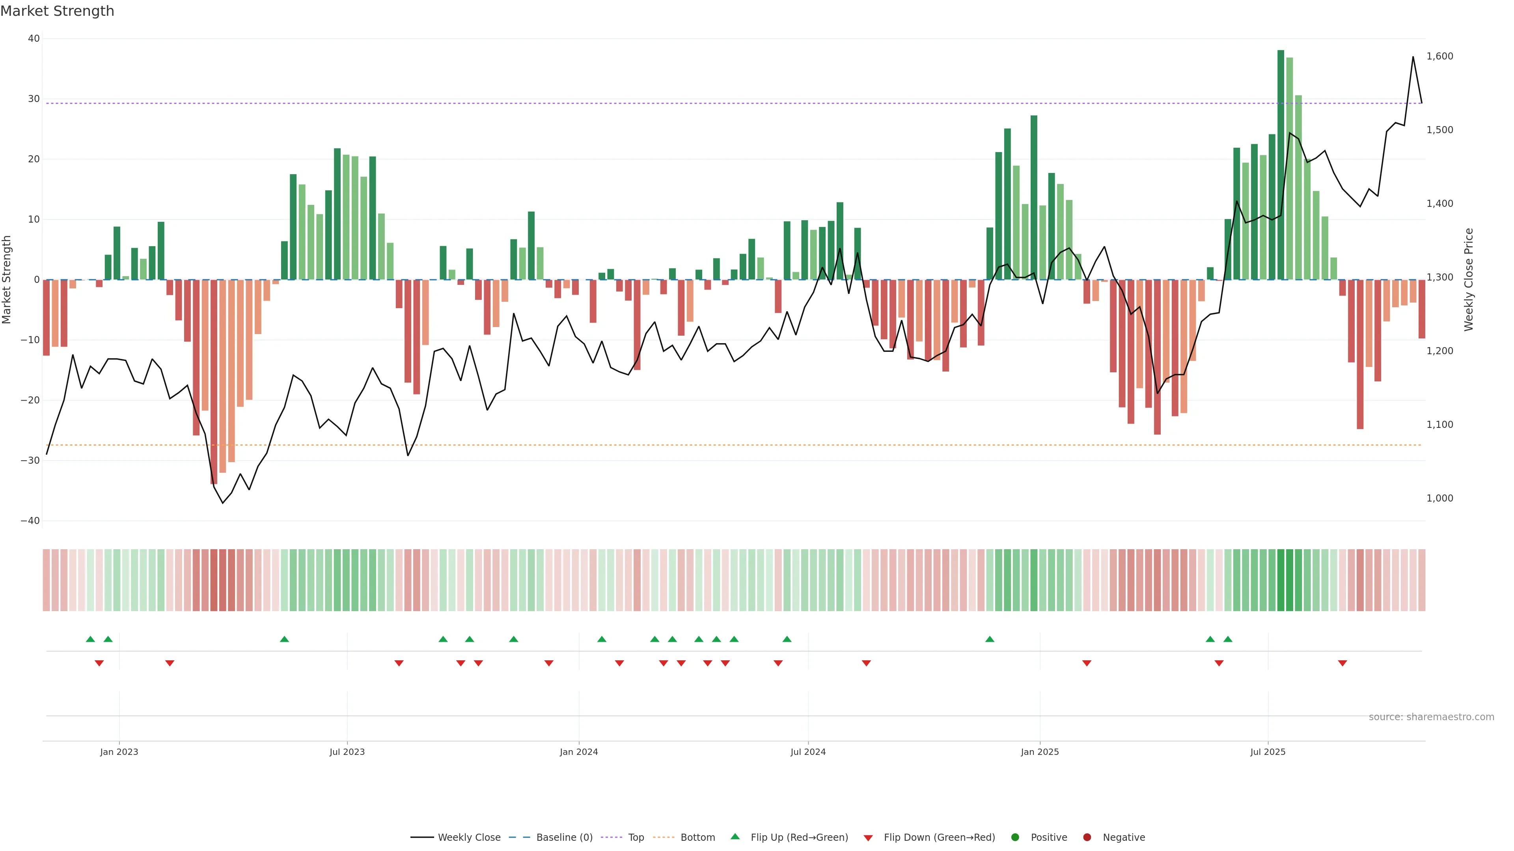Click the Market Strength chart title

[x=58, y=11]
